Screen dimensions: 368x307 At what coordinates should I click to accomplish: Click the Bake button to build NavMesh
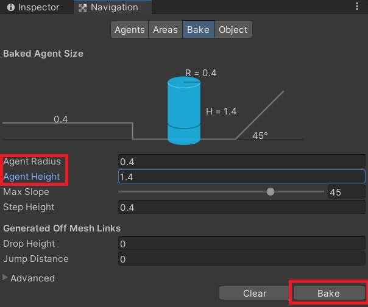[x=328, y=293]
